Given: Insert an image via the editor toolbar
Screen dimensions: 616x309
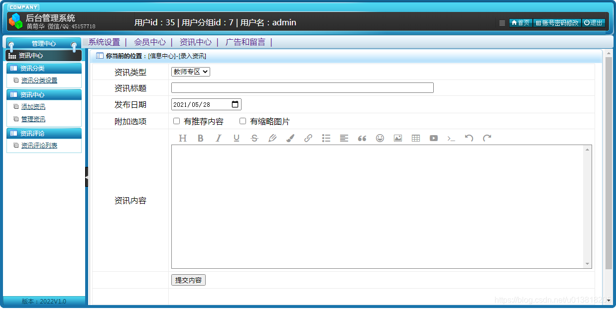Looking at the screenshot, I should coord(397,138).
